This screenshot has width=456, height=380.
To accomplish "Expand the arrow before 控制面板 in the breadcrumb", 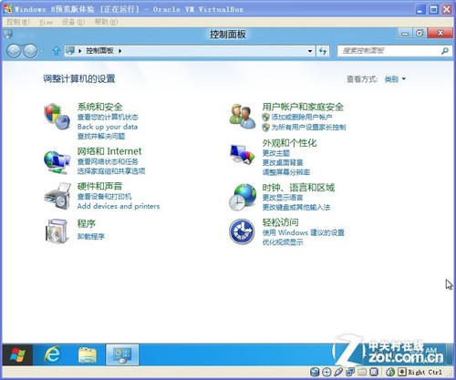I will (80, 51).
